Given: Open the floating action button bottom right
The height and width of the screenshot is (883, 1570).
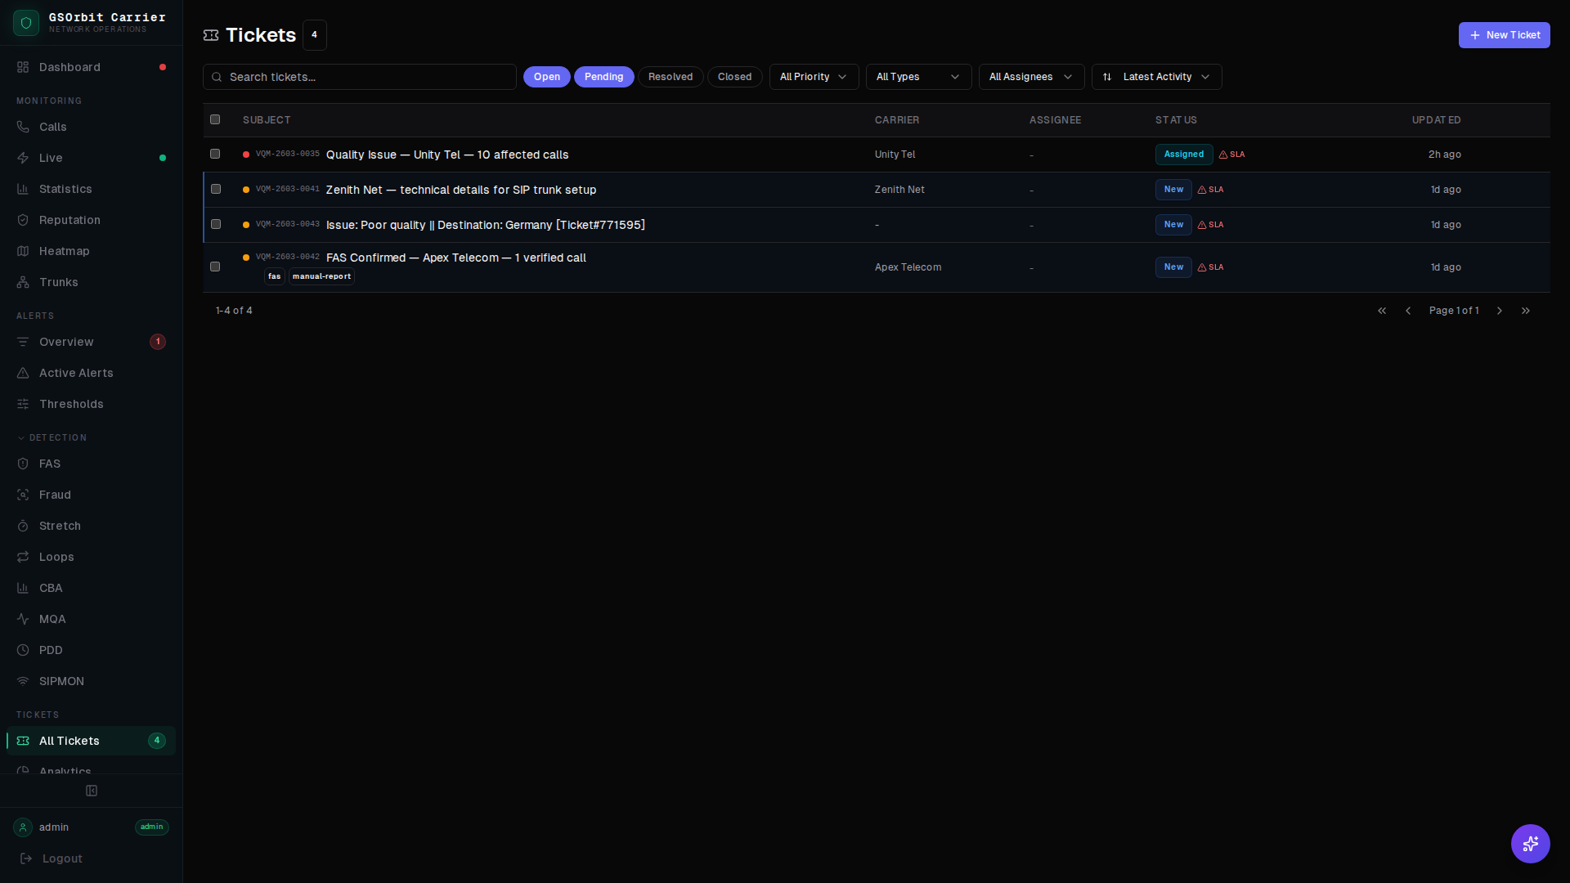Looking at the screenshot, I should coord(1530,844).
